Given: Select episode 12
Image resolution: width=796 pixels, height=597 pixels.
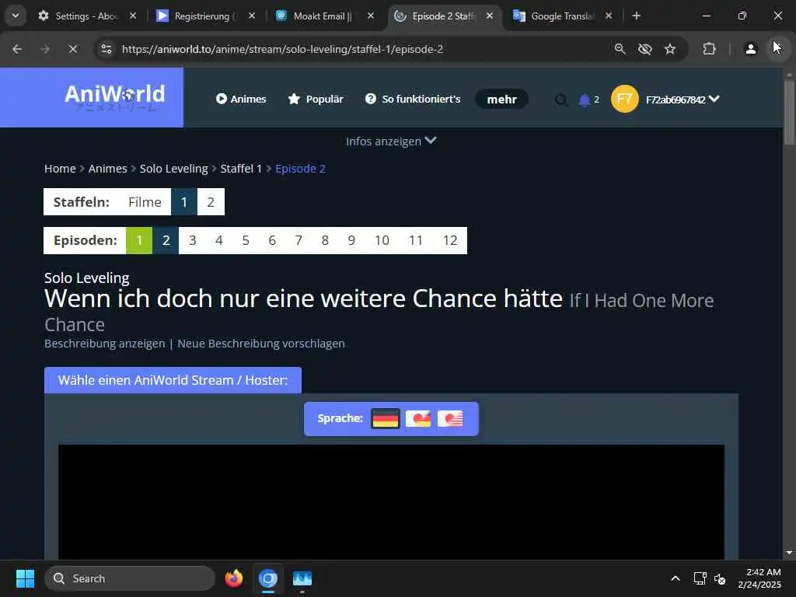Looking at the screenshot, I should (x=450, y=241).
